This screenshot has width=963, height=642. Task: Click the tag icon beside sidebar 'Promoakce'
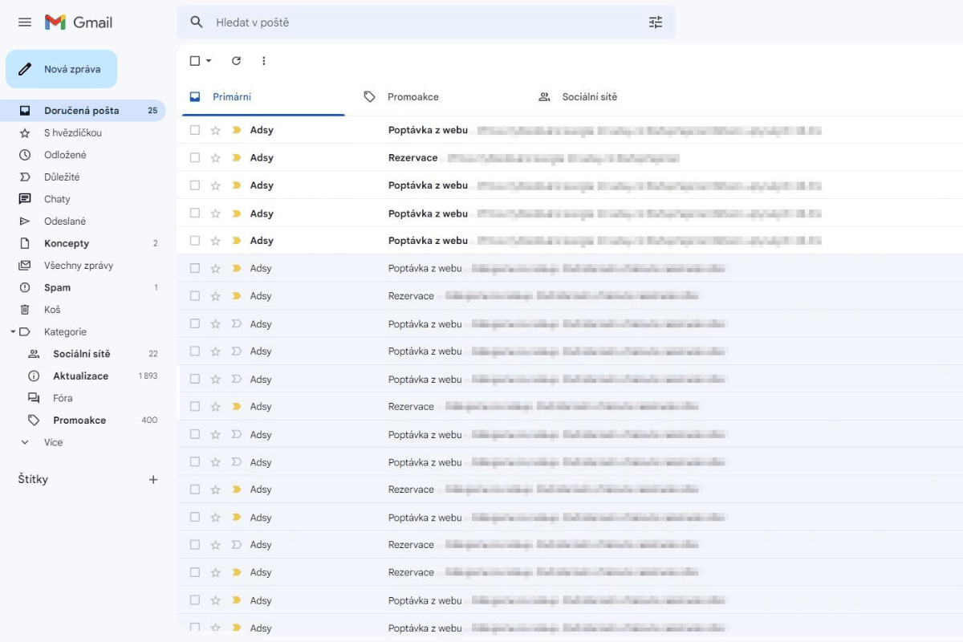[34, 421]
